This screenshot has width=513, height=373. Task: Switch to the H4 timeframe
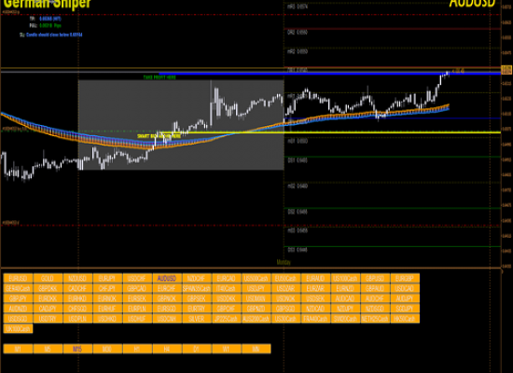coord(167,349)
